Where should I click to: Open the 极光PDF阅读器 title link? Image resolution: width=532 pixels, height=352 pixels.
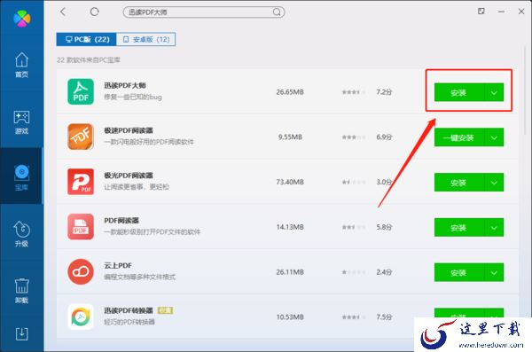click(x=129, y=176)
